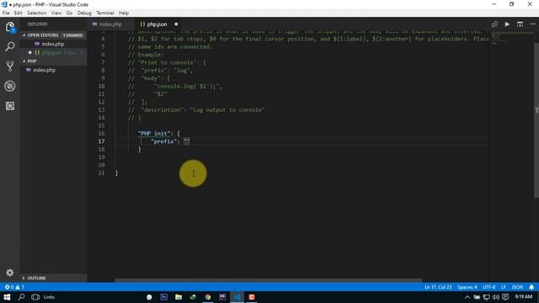Open File Explorer from the taskbar
Screen dimensions: 539x303
[x=179, y=297]
